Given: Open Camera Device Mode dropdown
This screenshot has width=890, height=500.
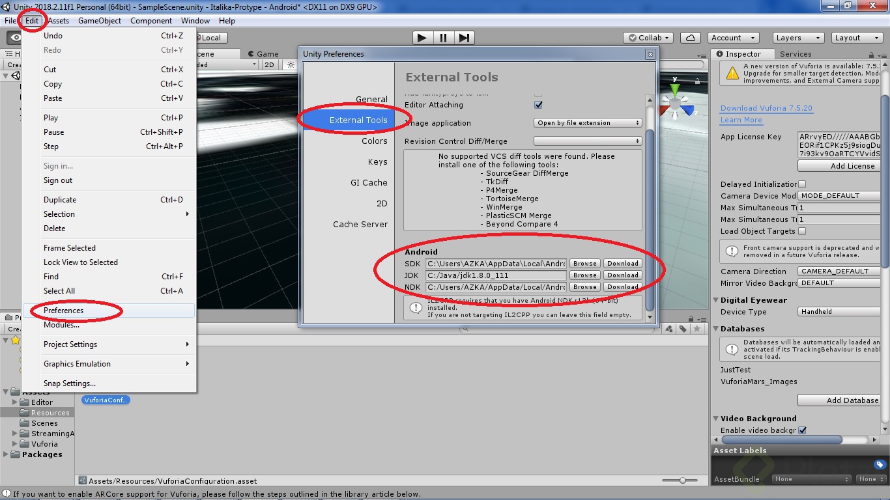Looking at the screenshot, I should pyautogui.click(x=839, y=196).
